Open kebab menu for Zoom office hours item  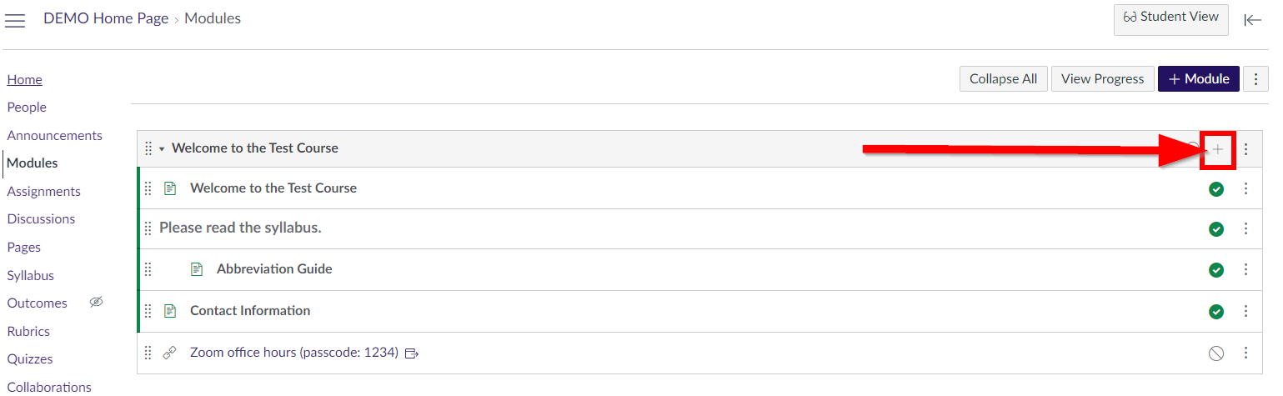pyautogui.click(x=1246, y=353)
